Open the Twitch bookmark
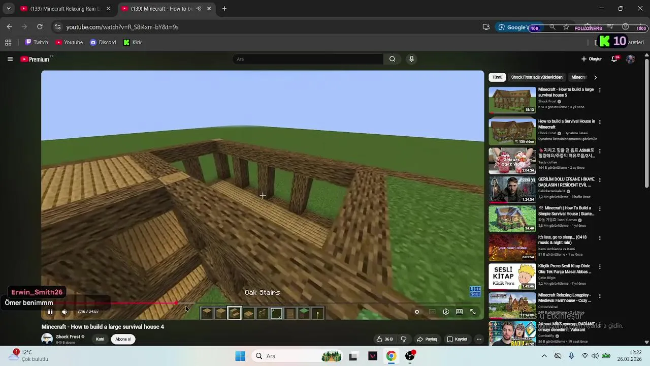 pyautogui.click(x=37, y=43)
